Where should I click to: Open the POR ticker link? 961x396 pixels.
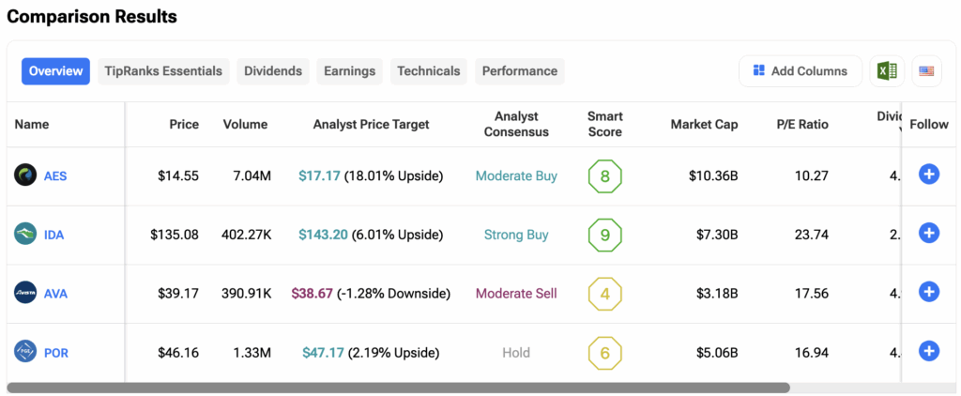(x=56, y=353)
